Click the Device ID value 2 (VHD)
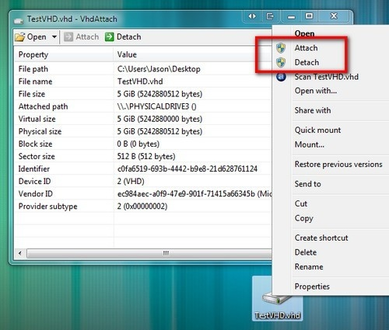The image size is (389, 330). [x=131, y=182]
